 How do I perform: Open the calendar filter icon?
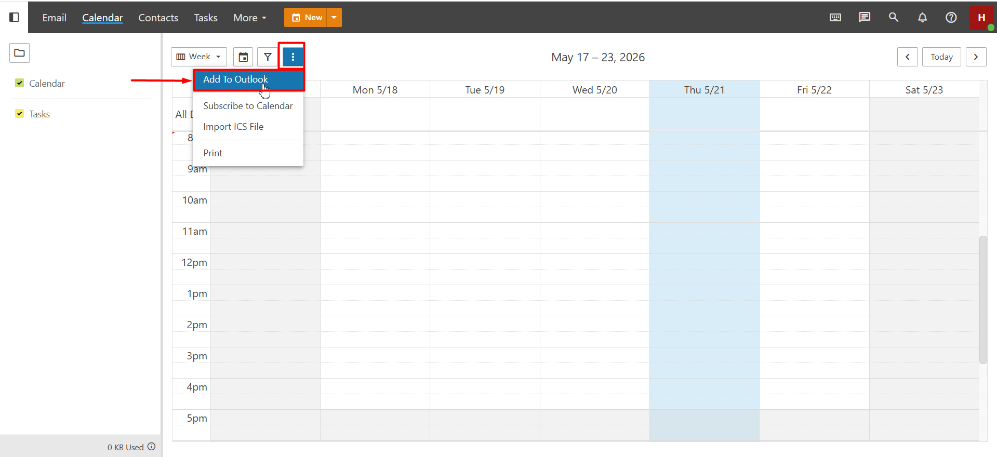[268, 57]
